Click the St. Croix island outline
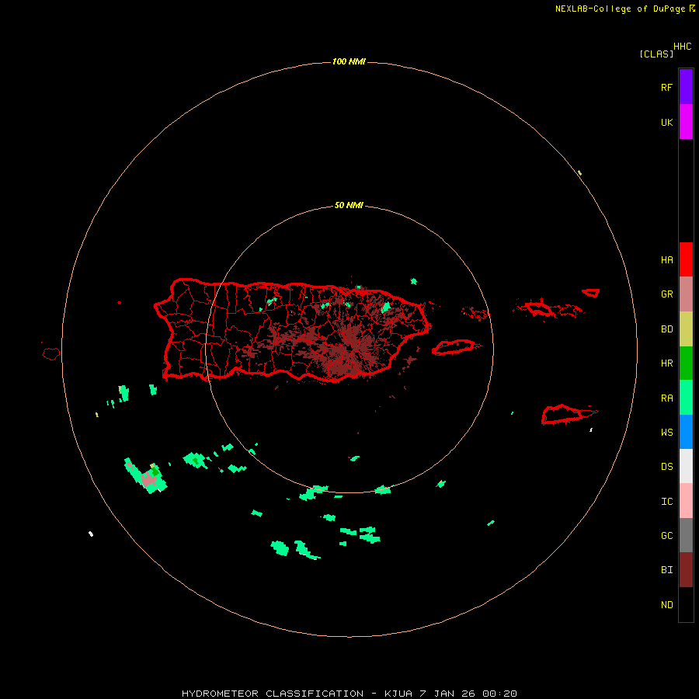Screen dimensions: 699x699 (x=562, y=415)
